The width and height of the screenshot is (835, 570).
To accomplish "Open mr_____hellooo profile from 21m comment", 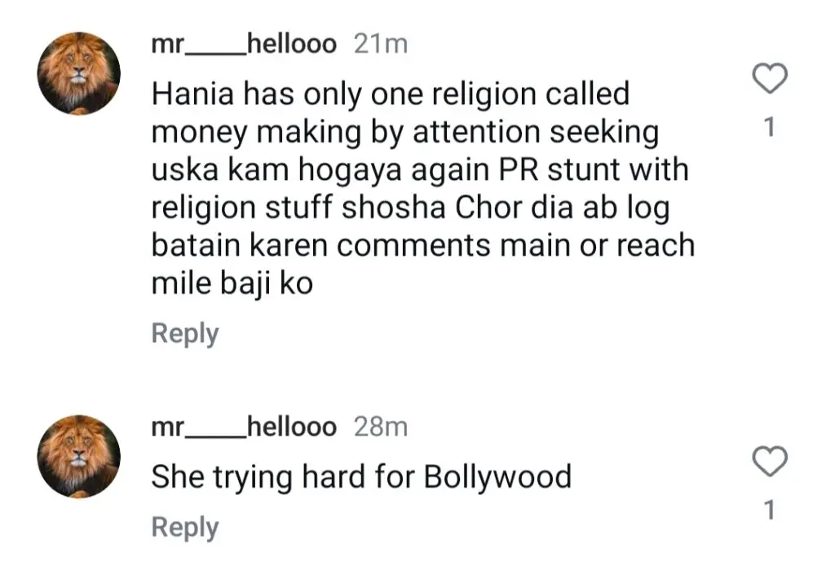I will [244, 44].
